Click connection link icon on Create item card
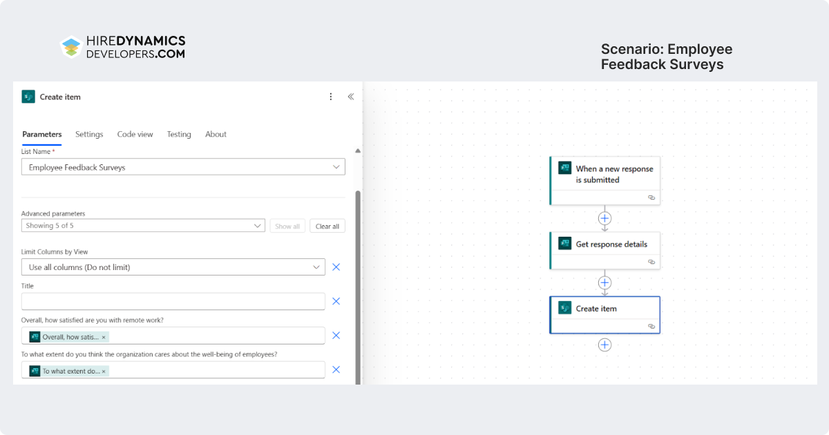The image size is (829, 435). click(651, 326)
